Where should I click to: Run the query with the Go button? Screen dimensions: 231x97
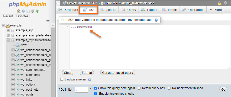pyautogui.click(x=223, y=90)
